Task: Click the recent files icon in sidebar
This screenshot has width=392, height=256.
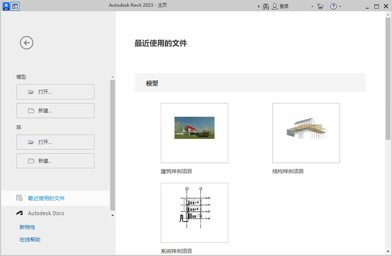Action: pyautogui.click(x=18, y=198)
